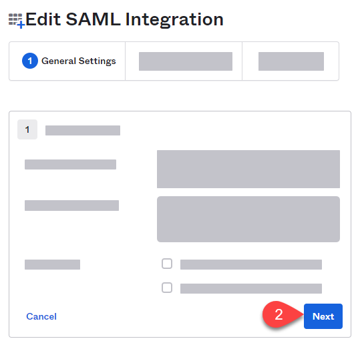
Task: Tick the upper checkbox option
Action: click(x=167, y=264)
